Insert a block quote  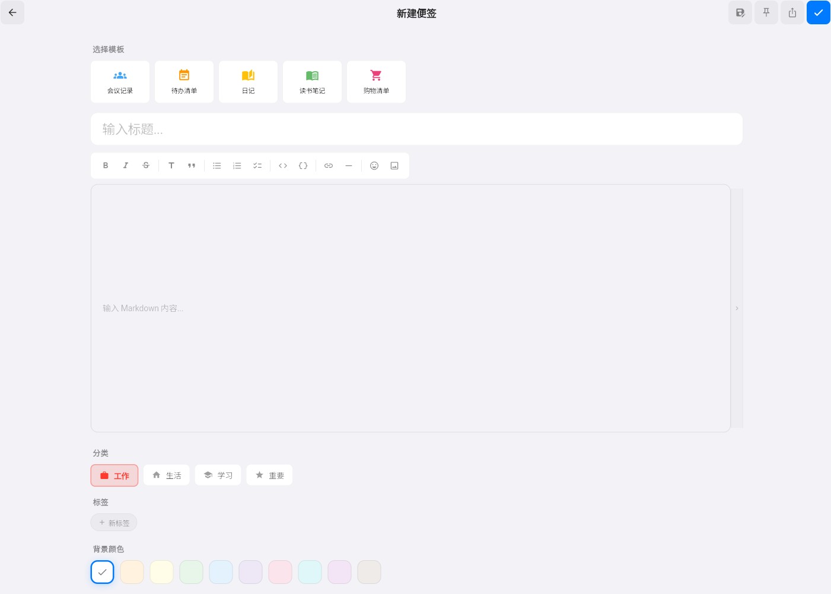pos(192,165)
